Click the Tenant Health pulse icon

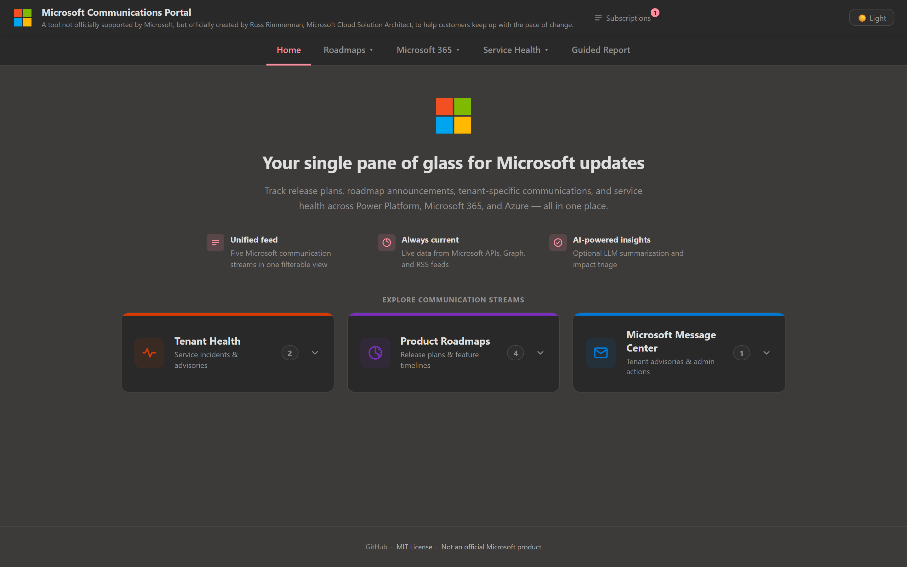[x=149, y=353]
